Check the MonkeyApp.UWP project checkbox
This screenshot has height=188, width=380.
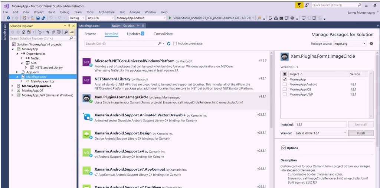[285, 95]
